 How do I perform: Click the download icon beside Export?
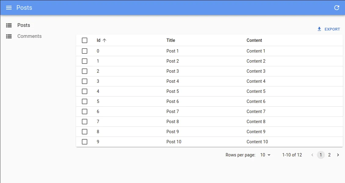pos(319,29)
